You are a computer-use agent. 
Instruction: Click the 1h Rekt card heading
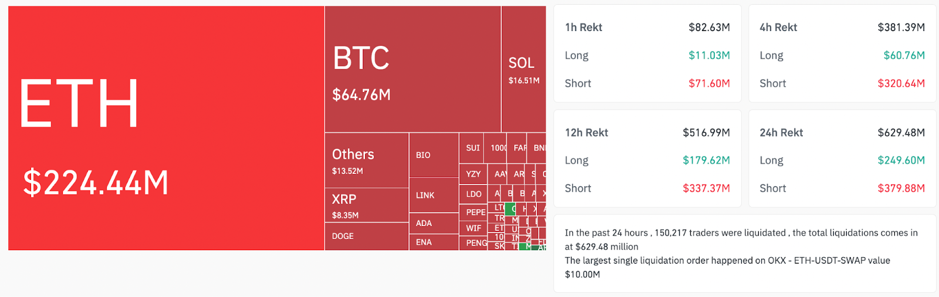coord(583,28)
